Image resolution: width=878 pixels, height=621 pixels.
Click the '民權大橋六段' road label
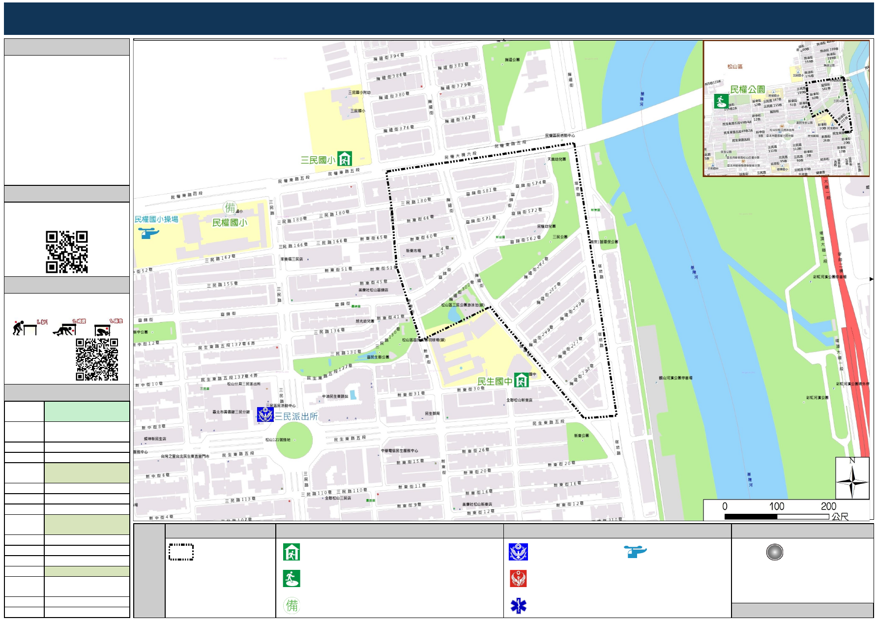(x=461, y=155)
